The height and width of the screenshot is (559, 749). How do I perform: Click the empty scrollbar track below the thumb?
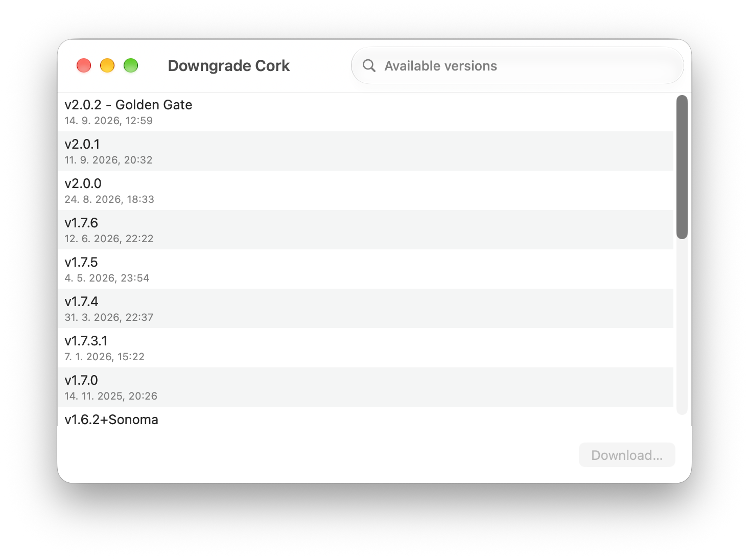(682, 327)
